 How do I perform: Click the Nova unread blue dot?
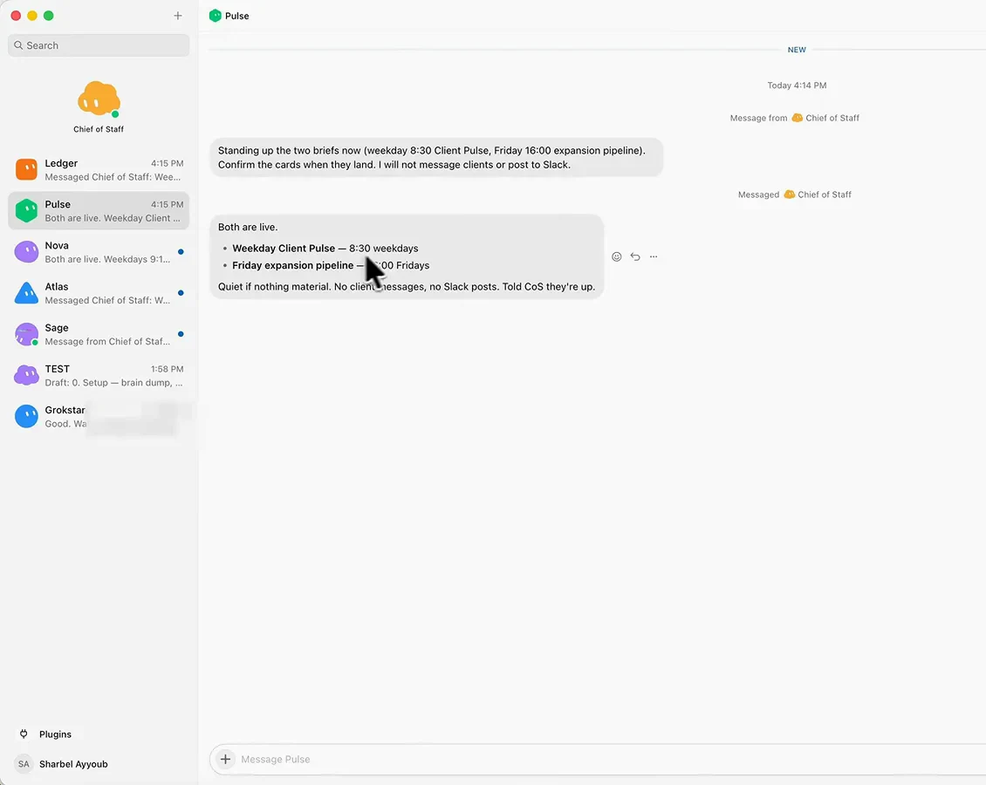[181, 252]
